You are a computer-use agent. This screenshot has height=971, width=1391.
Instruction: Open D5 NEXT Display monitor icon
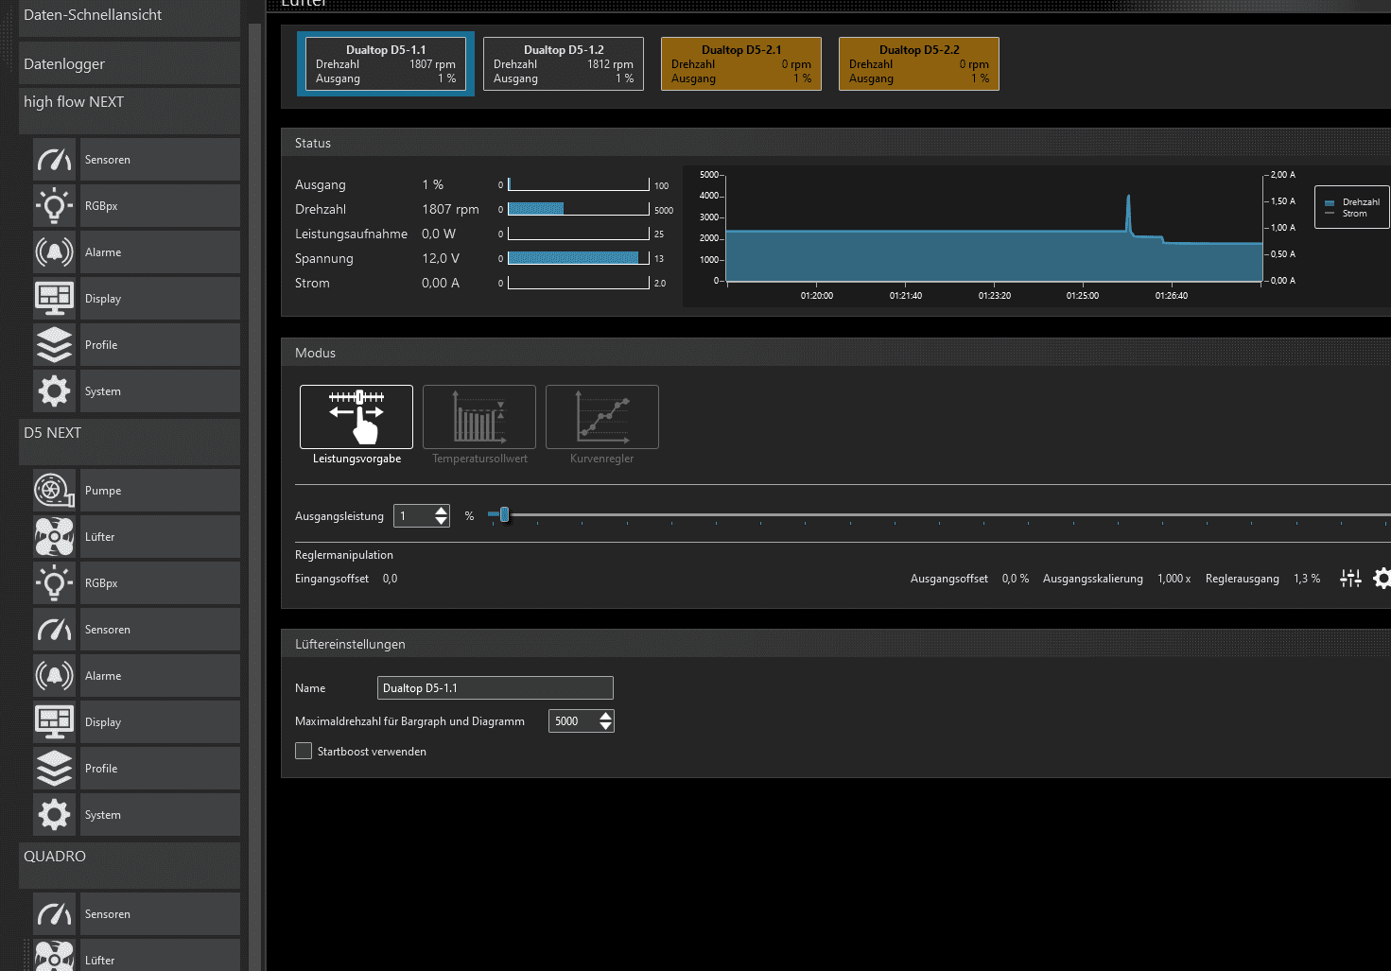(54, 721)
